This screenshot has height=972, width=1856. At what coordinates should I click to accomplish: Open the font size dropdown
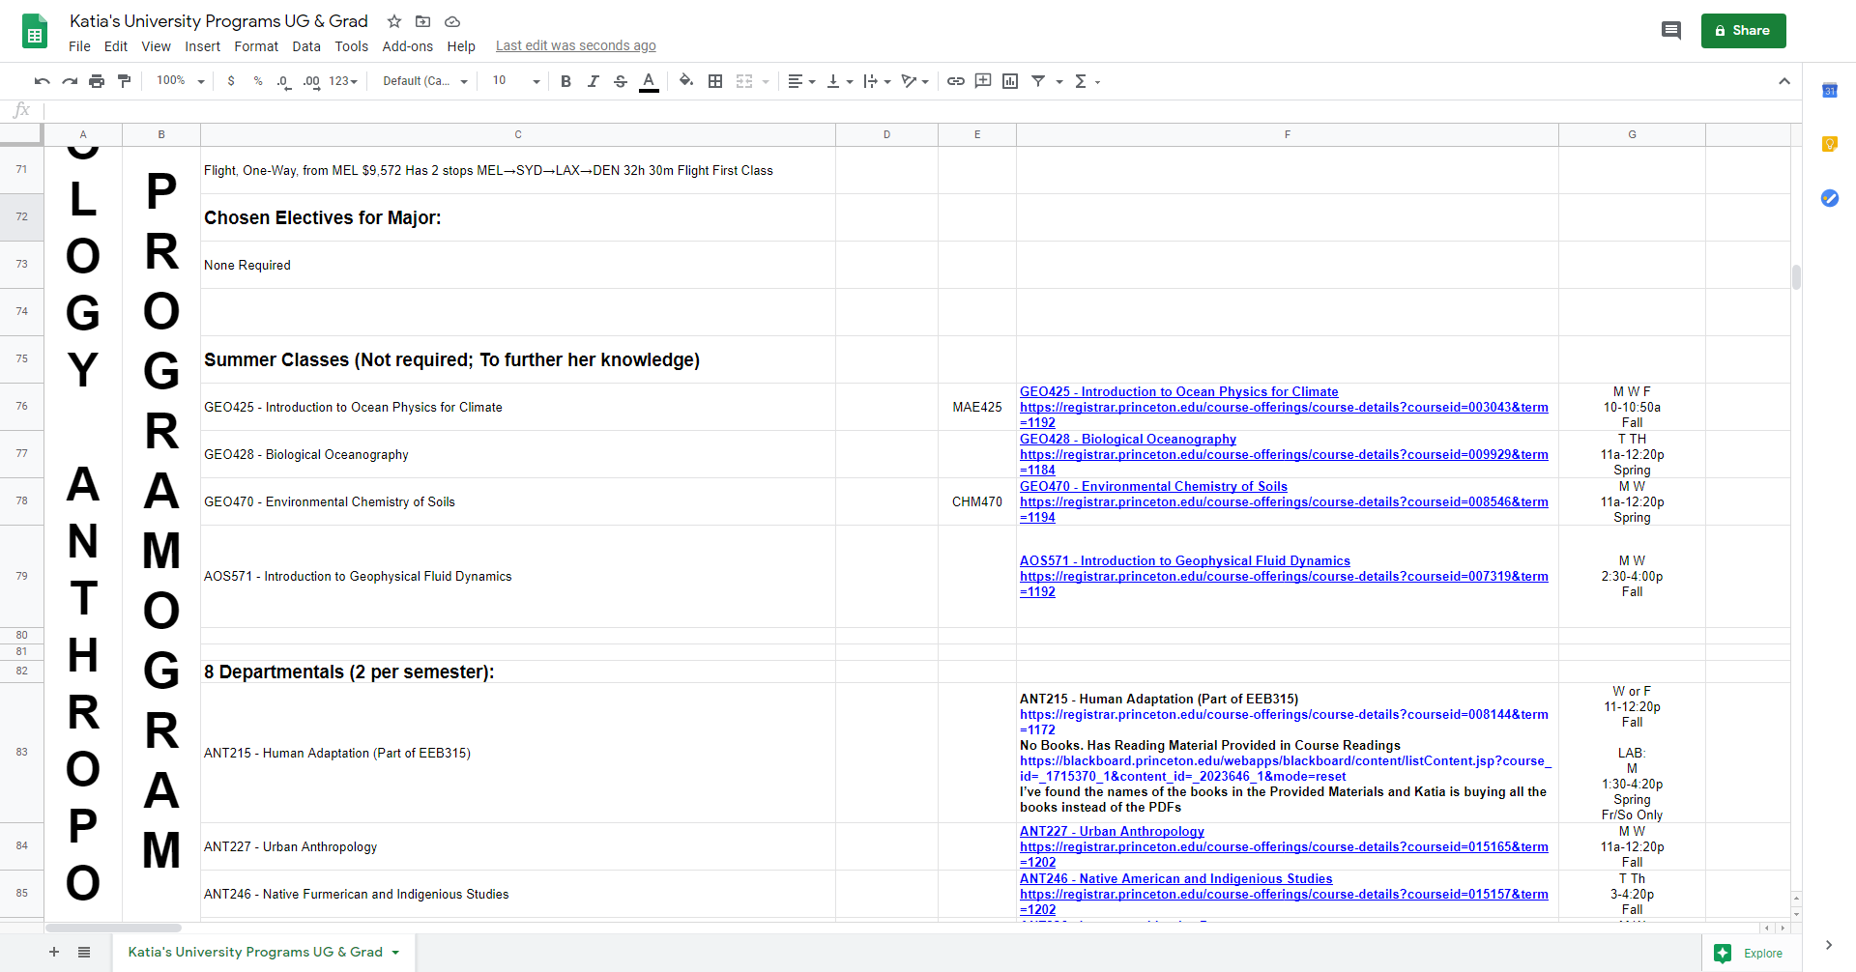point(516,81)
